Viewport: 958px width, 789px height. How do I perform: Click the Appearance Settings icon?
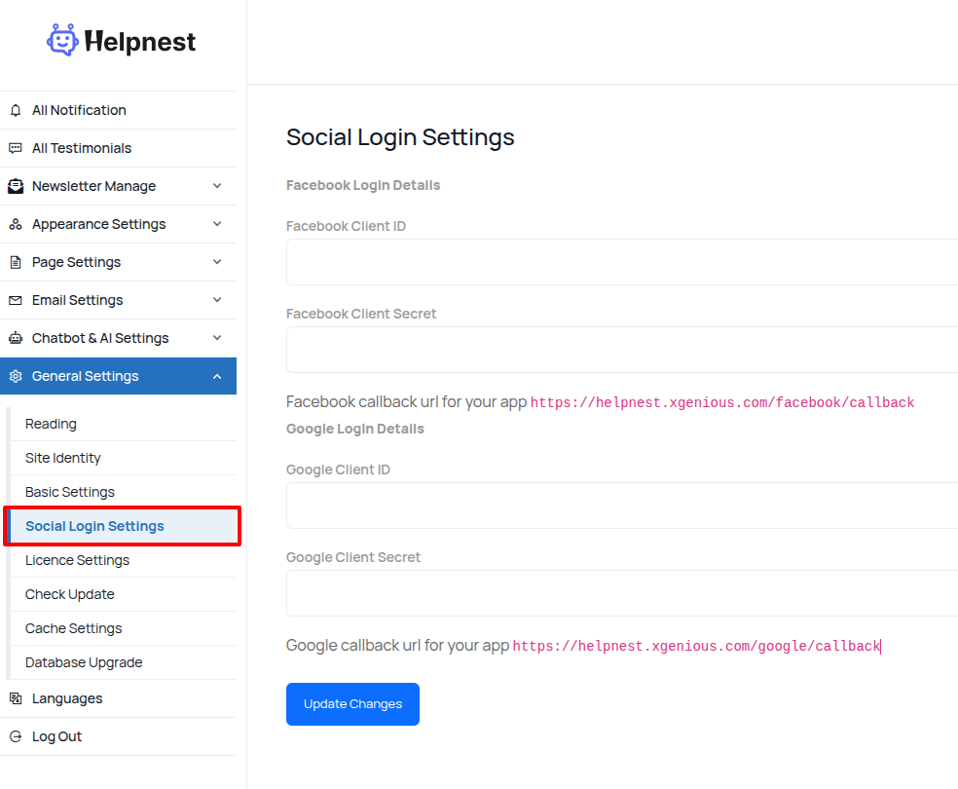(16, 224)
